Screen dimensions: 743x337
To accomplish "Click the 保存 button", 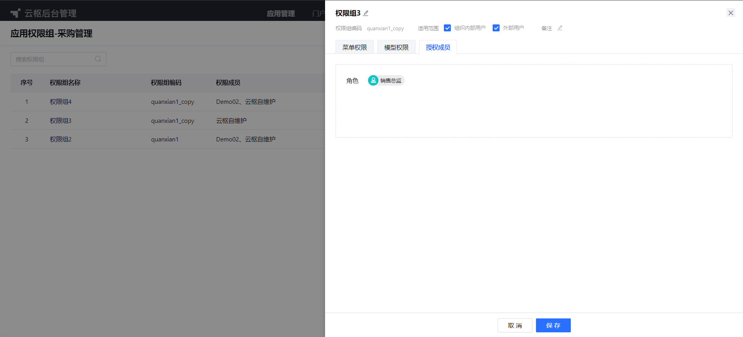I will [x=553, y=325].
